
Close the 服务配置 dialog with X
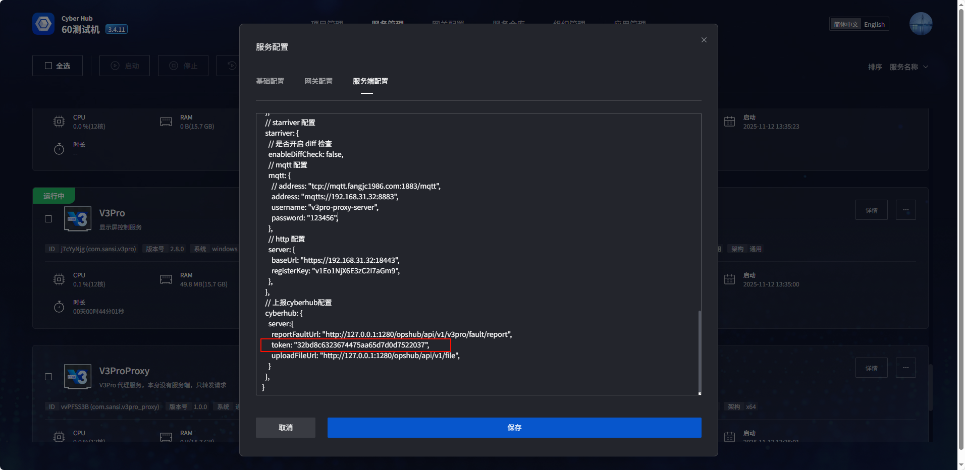[704, 40]
